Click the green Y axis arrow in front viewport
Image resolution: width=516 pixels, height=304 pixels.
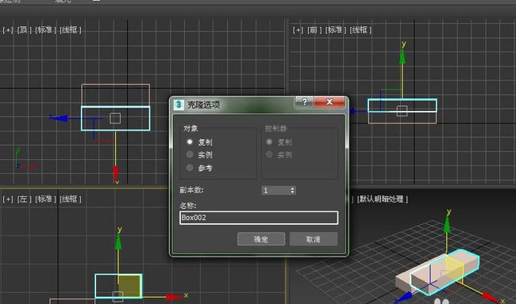click(402, 55)
